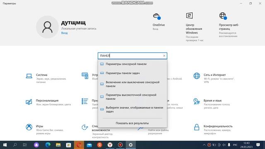Open the Система category label
The width and height of the screenshot is (265, 149).
[x=41, y=75]
